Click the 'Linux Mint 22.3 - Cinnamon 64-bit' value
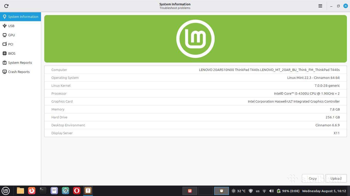Image resolution: width=350 pixels, height=196 pixels. [313, 78]
